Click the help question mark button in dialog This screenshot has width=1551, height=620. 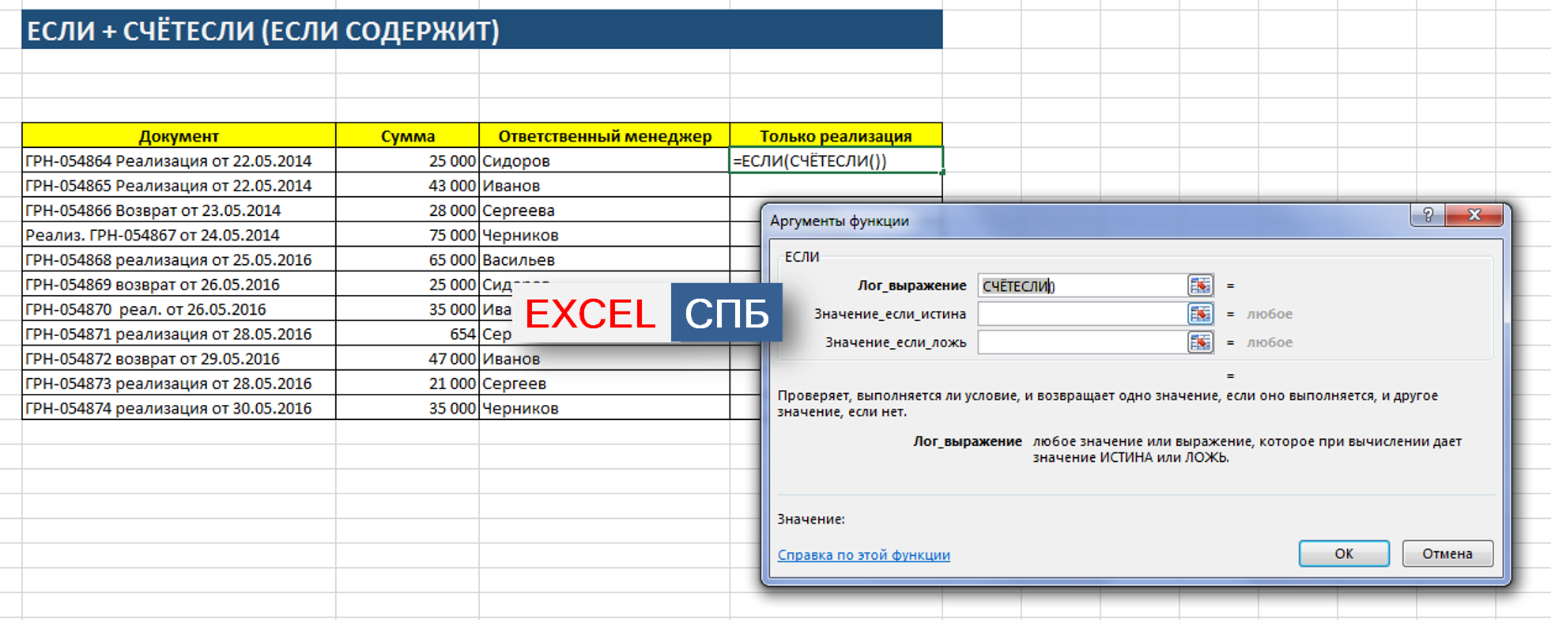click(x=1428, y=215)
